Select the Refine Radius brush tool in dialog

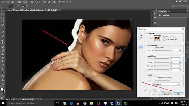141,47
